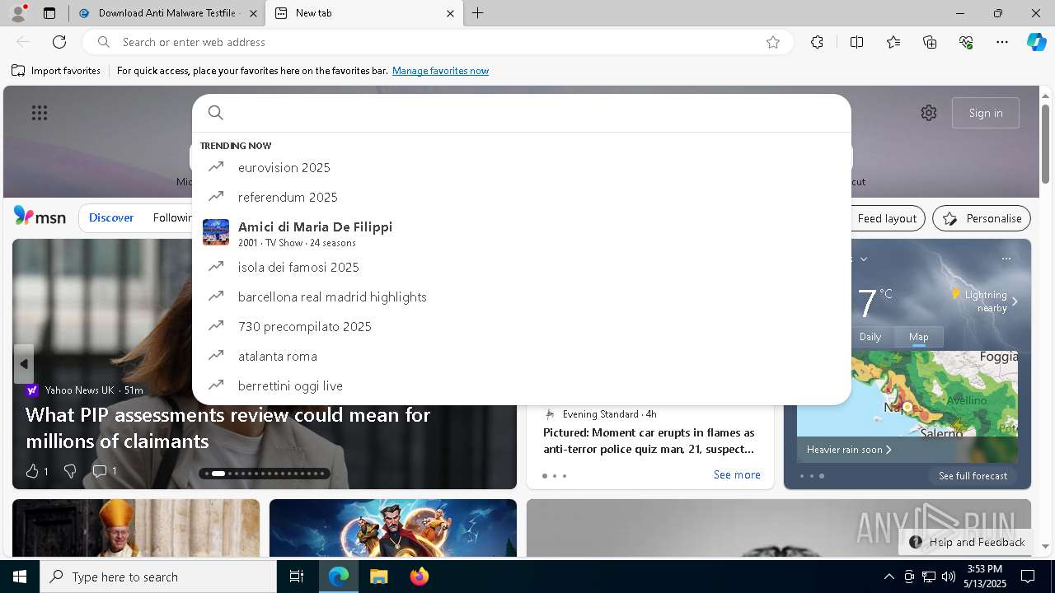Viewport: 1055px width, 593px height.
Task: Expand weather location dropdown chevron
Action: point(864,259)
